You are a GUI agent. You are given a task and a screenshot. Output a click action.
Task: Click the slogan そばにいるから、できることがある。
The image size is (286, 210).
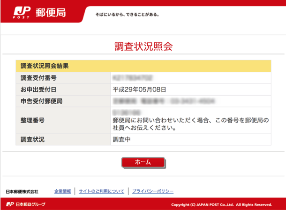pyautogui.click(x=128, y=15)
